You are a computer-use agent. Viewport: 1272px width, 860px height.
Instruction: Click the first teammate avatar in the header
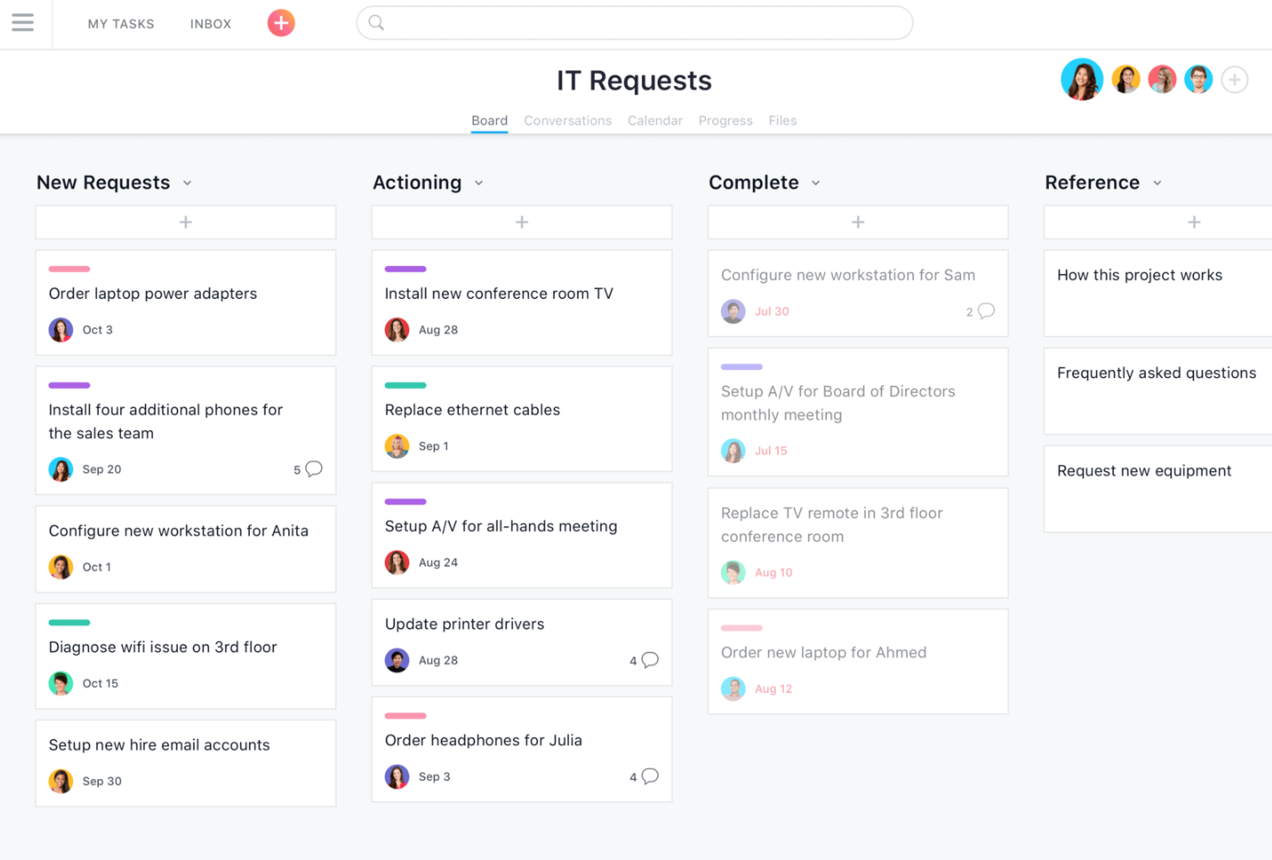coord(1082,79)
